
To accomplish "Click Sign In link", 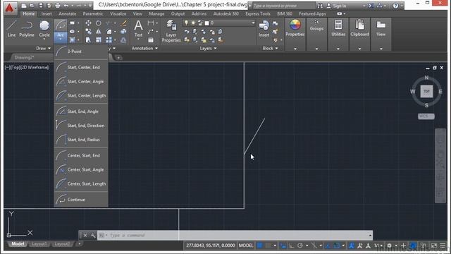I will tap(340, 6).
